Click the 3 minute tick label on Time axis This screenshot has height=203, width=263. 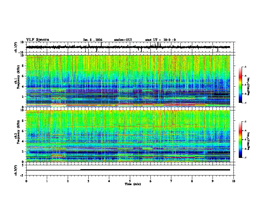pos(88,181)
